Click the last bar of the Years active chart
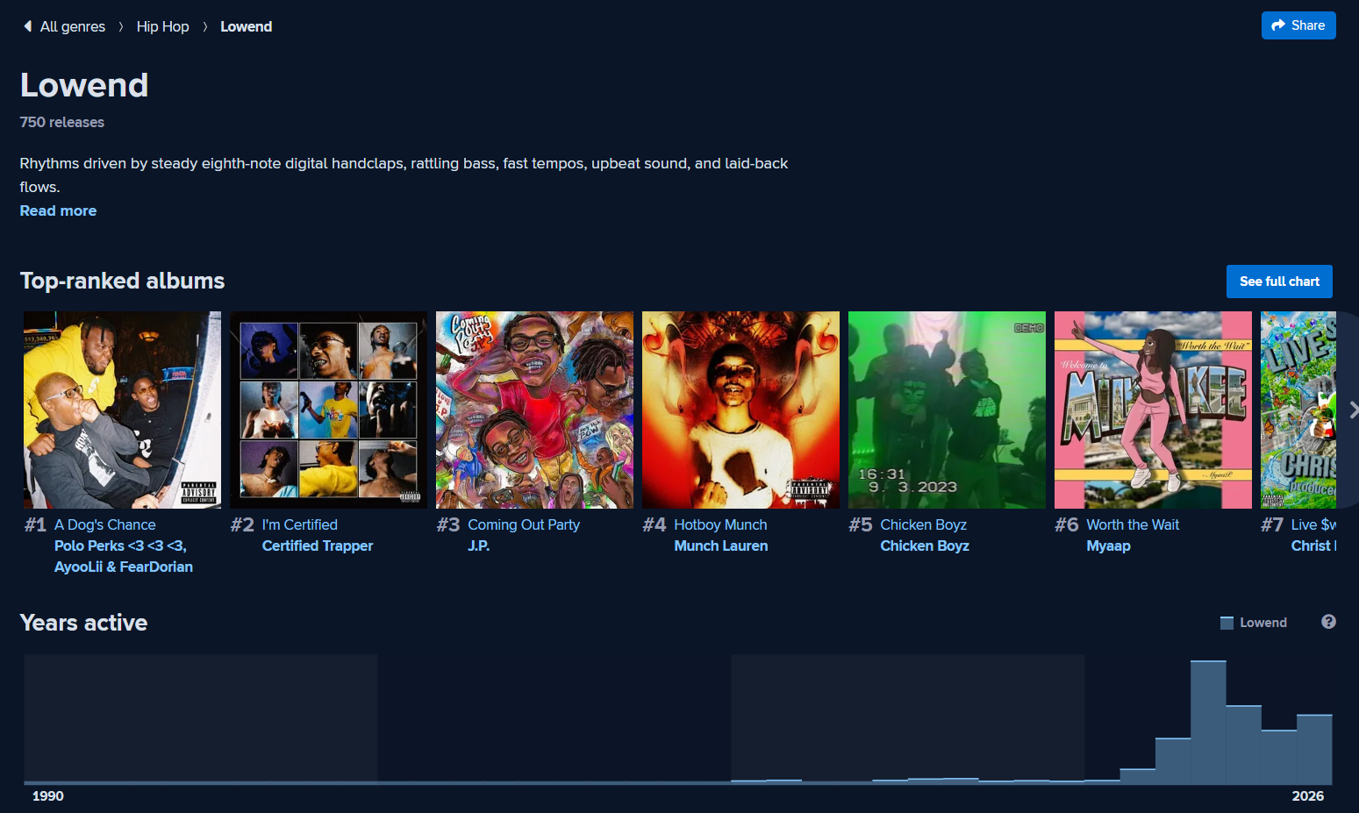Viewport: 1359px width, 813px height. tap(1314, 749)
